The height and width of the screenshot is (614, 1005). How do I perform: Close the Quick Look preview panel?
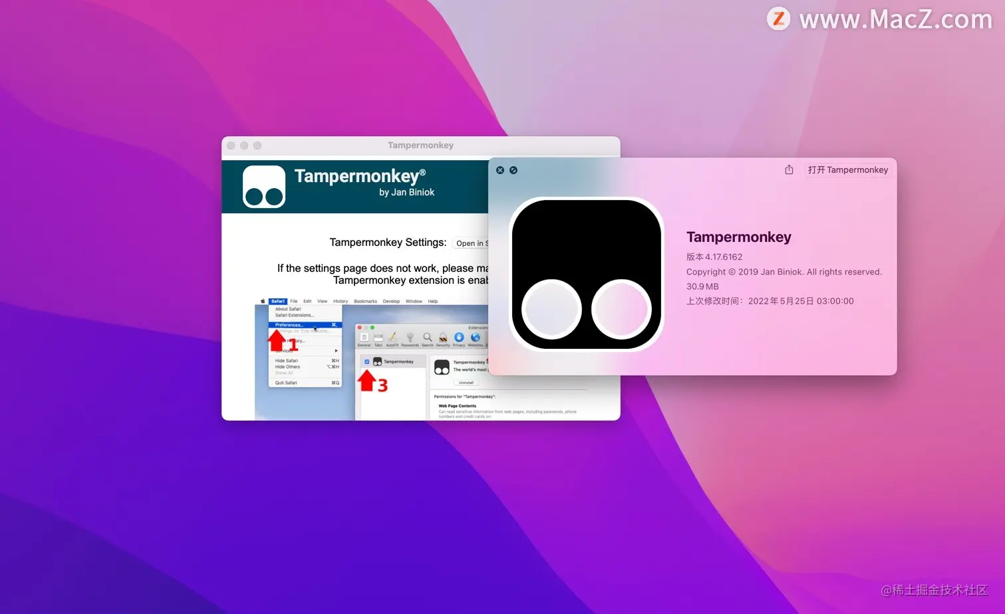pyautogui.click(x=500, y=170)
